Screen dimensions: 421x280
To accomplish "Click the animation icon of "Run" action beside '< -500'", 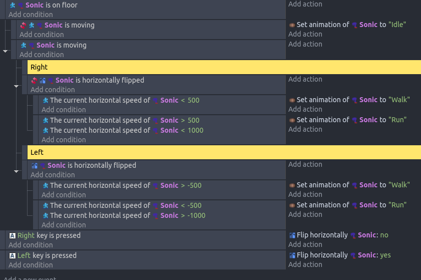I will click(x=292, y=205).
